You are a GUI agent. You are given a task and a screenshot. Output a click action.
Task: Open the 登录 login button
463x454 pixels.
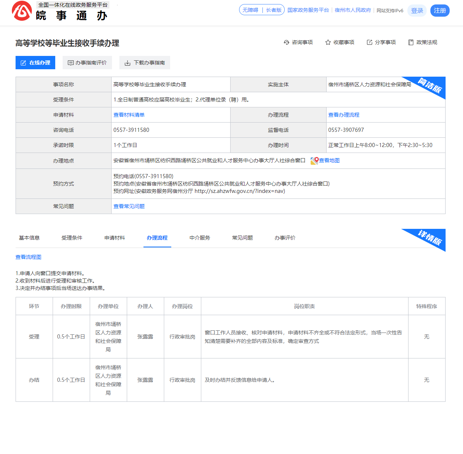417,11
